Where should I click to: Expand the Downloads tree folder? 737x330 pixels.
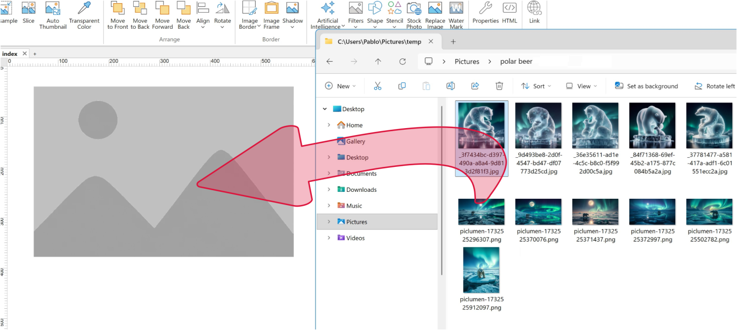point(329,190)
